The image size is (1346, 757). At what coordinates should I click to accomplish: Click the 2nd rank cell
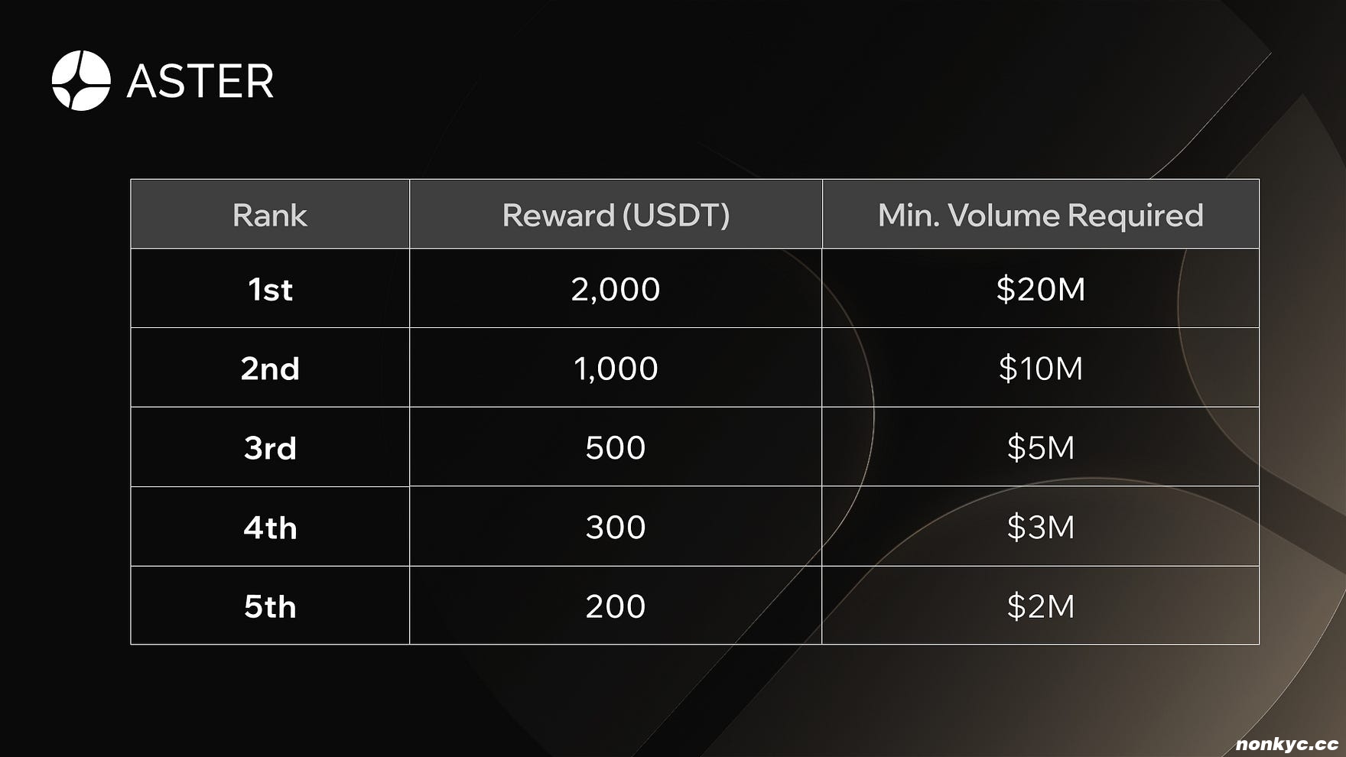[270, 369]
